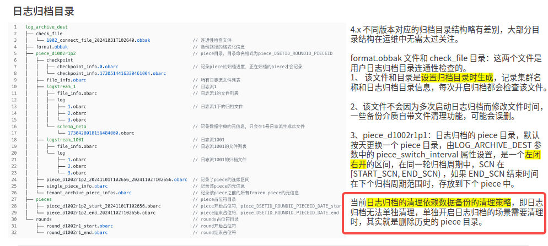Select the rounds directory entry
This screenshot has width=548, height=246.
[x=44, y=219]
